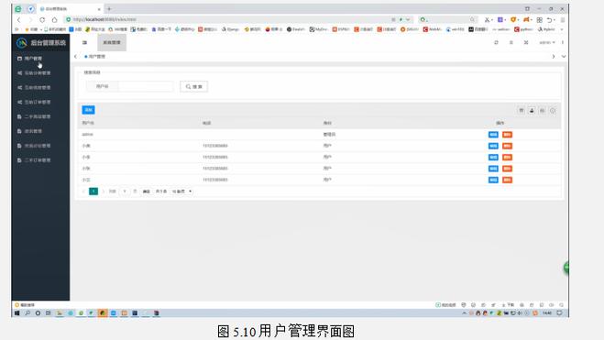Screen dimensions: 604x340
Task: Click the 后台管理系统 logo
Action: pyautogui.click(x=41, y=43)
